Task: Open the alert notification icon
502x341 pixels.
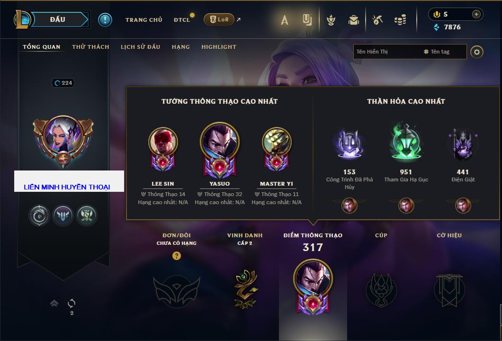Action: (105, 20)
